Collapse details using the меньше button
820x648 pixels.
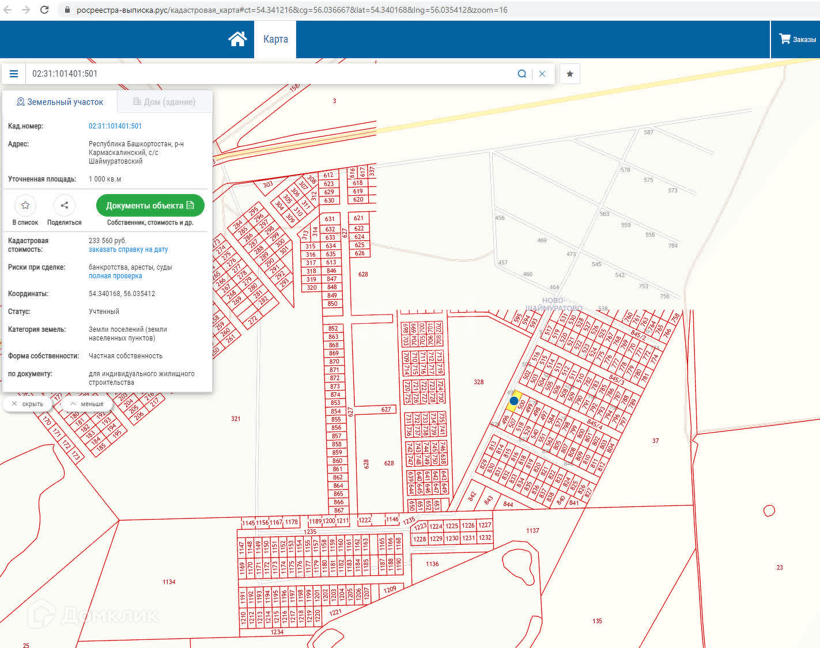pos(87,404)
